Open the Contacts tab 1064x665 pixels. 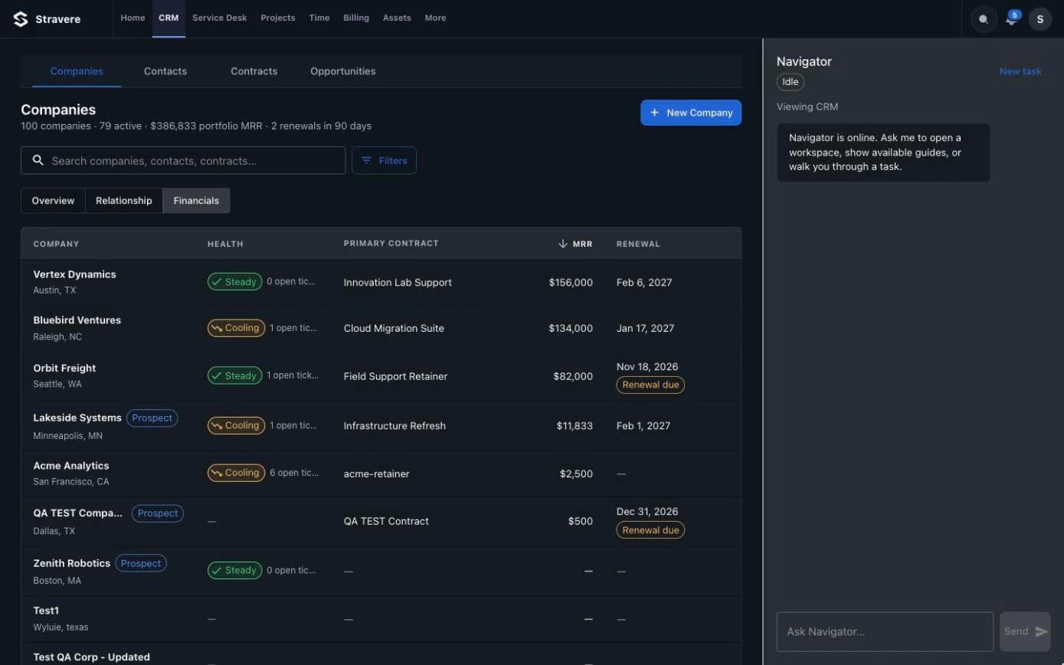pos(165,71)
